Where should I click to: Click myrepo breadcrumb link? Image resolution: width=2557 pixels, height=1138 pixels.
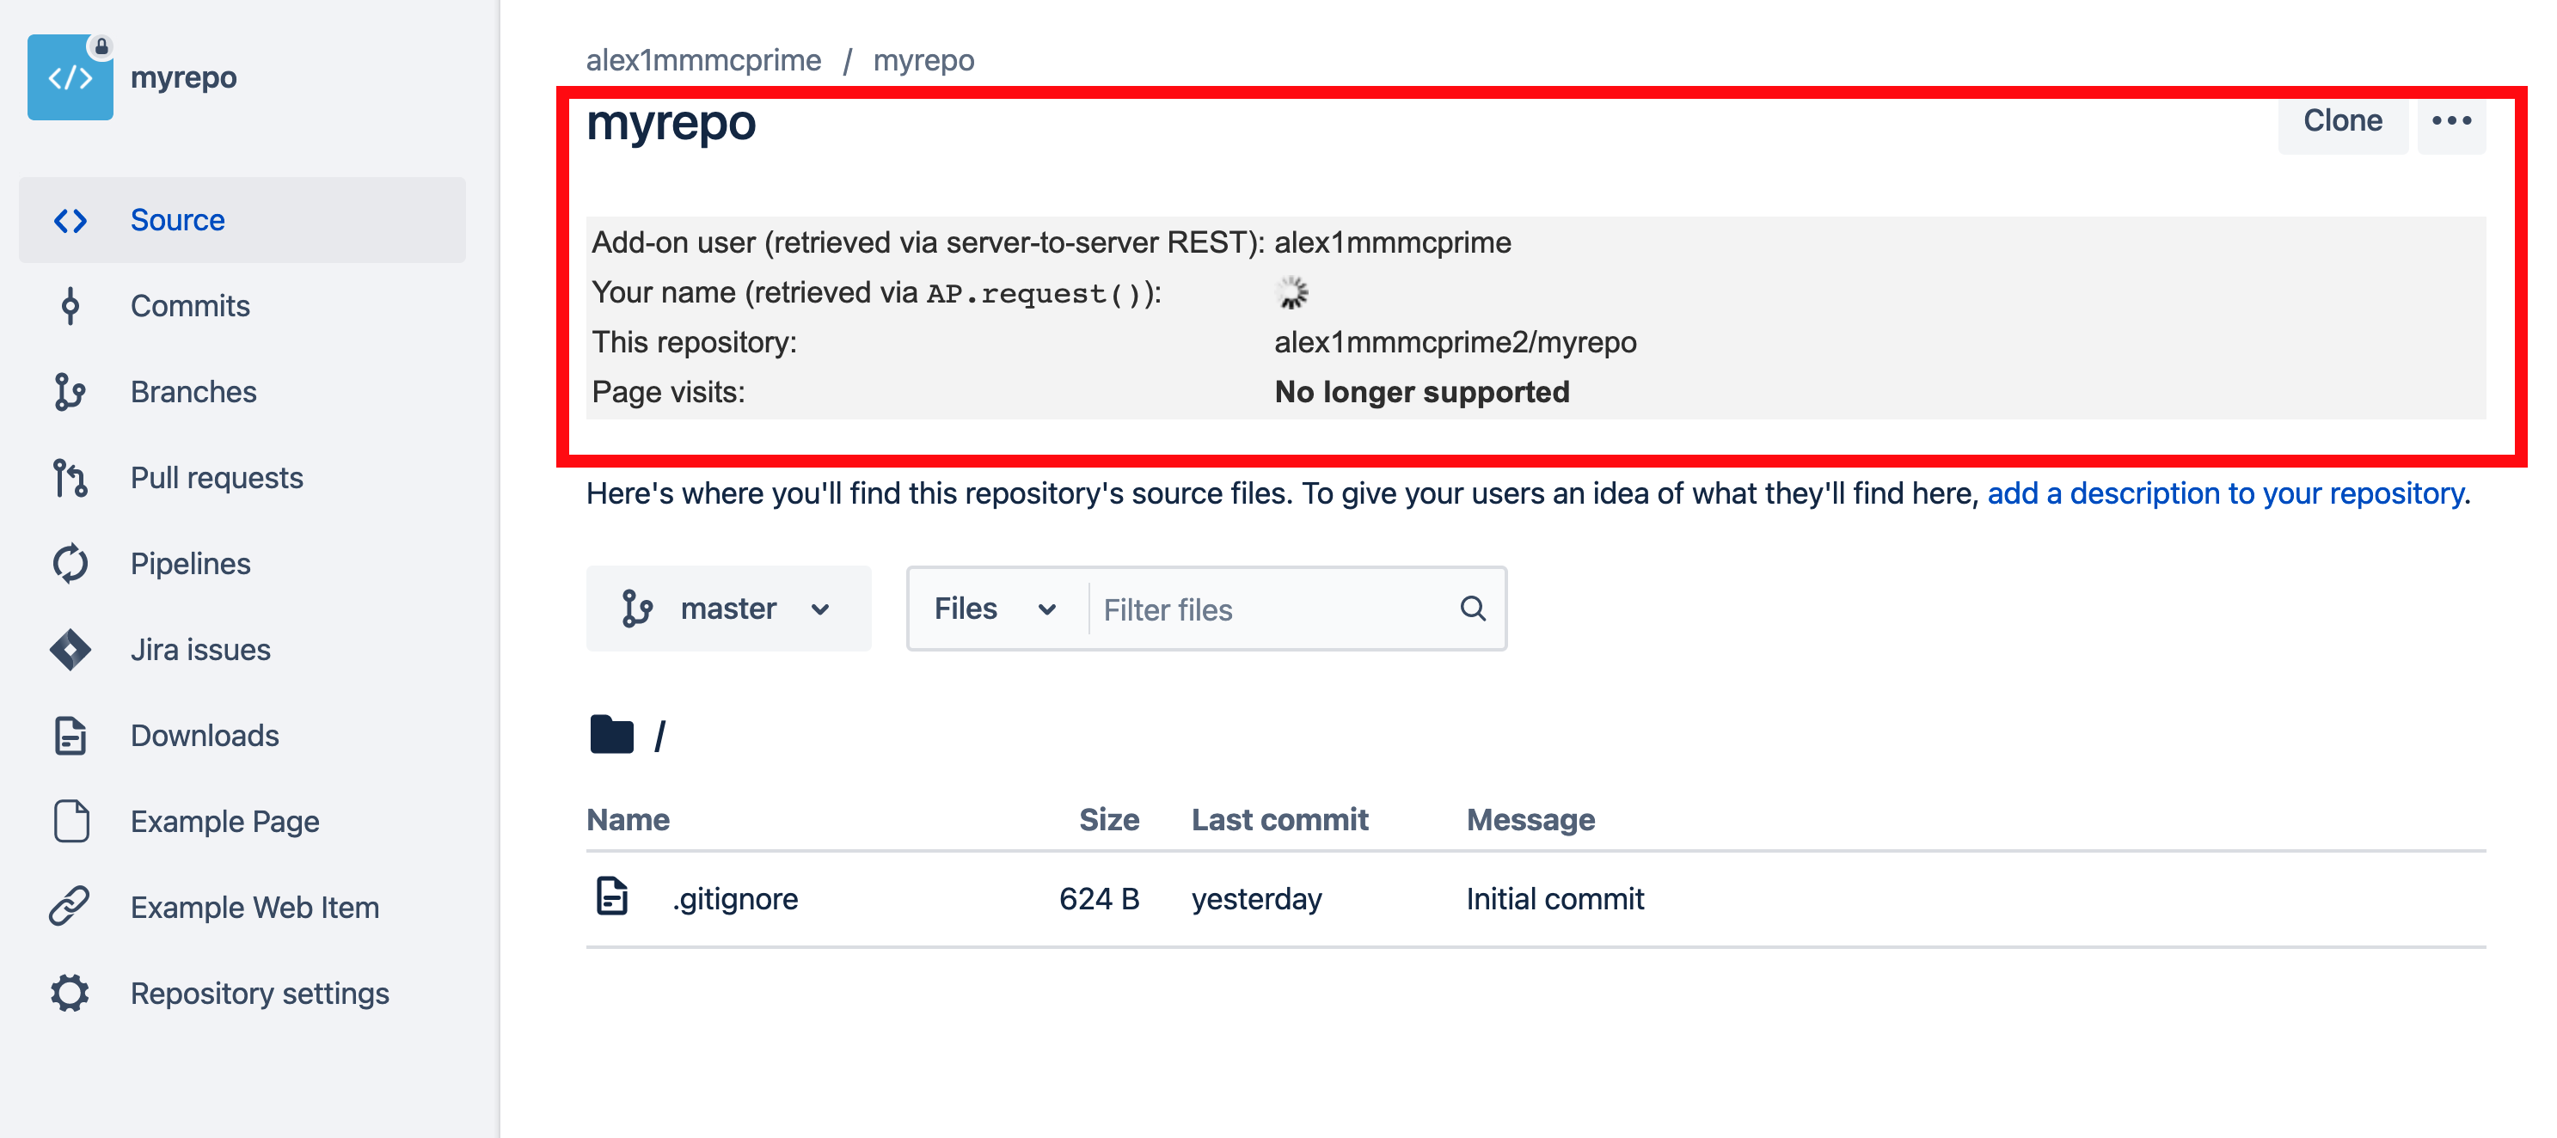click(923, 60)
